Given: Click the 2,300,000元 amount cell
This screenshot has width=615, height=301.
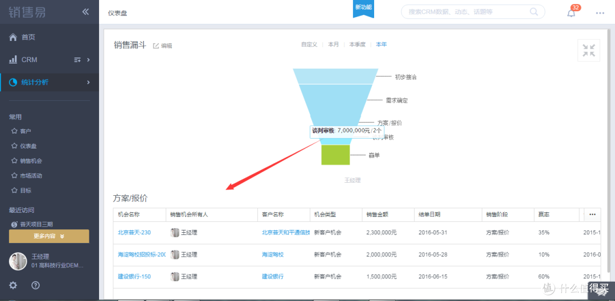Looking at the screenshot, I should point(381,232).
